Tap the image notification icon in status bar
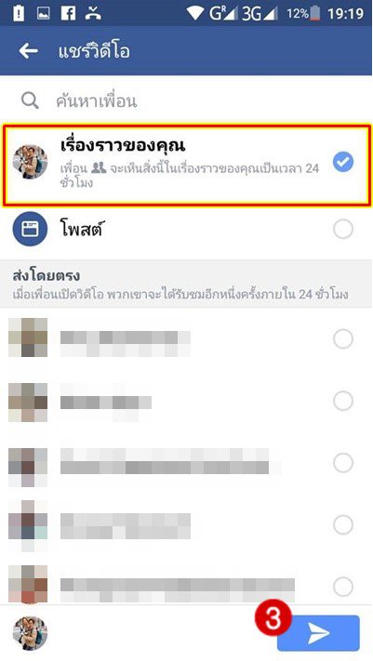 (44, 13)
